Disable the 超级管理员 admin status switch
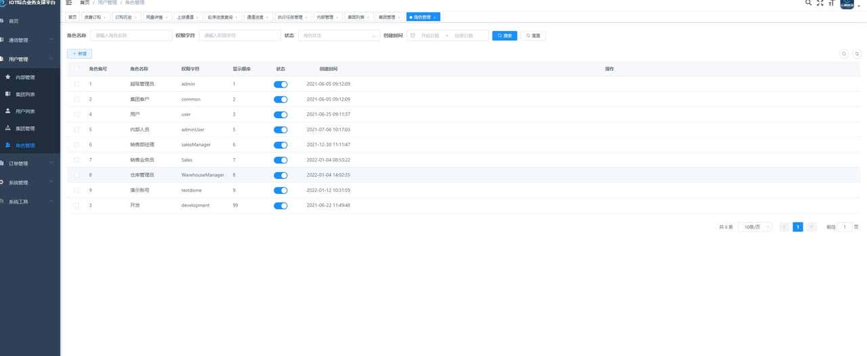Screen dimensions: 867x356 click(280, 84)
